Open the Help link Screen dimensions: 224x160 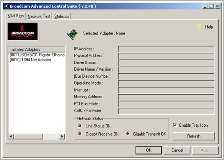[209, 27]
